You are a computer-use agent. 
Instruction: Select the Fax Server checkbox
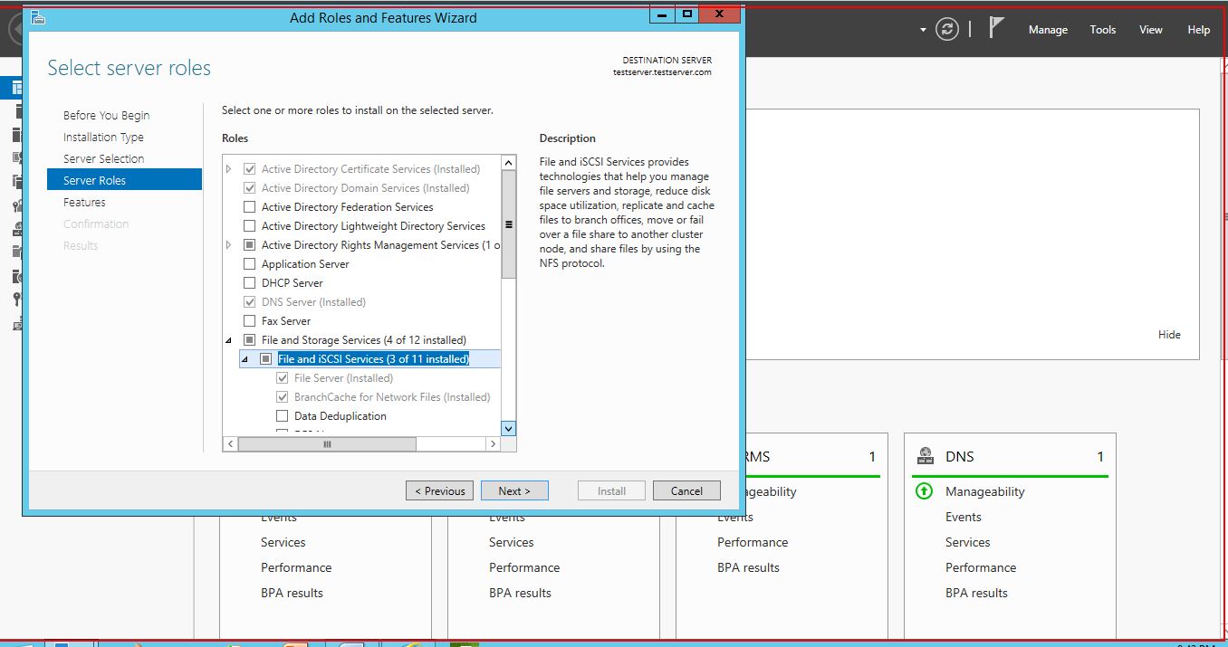pos(250,321)
